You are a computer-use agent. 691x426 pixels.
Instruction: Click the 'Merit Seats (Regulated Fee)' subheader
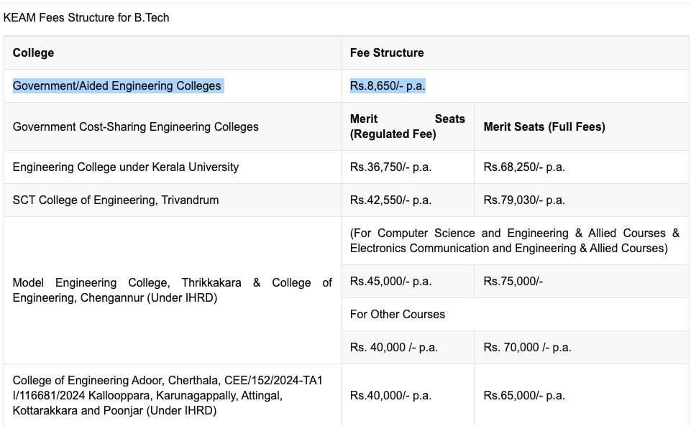(x=407, y=126)
